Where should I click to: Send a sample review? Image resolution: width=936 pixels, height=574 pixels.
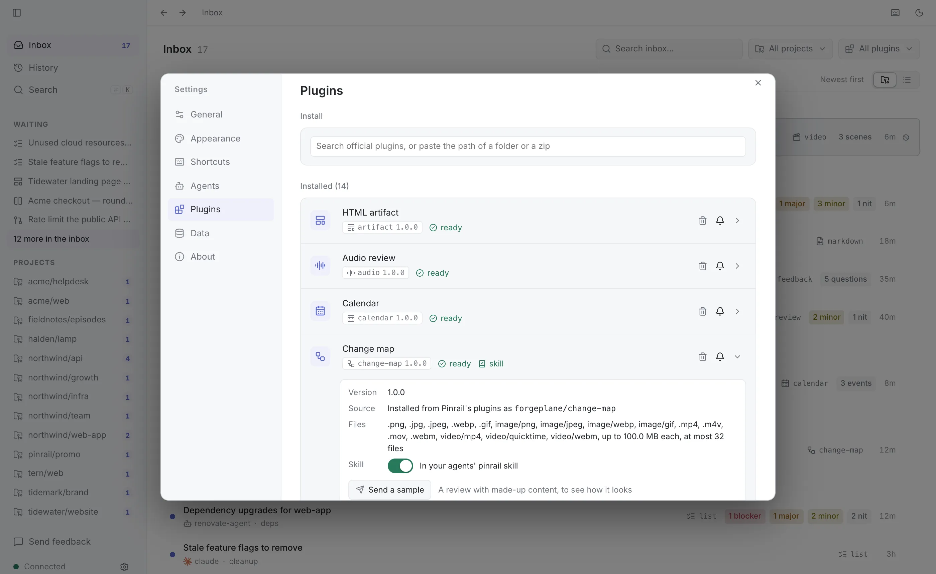(390, 490)
